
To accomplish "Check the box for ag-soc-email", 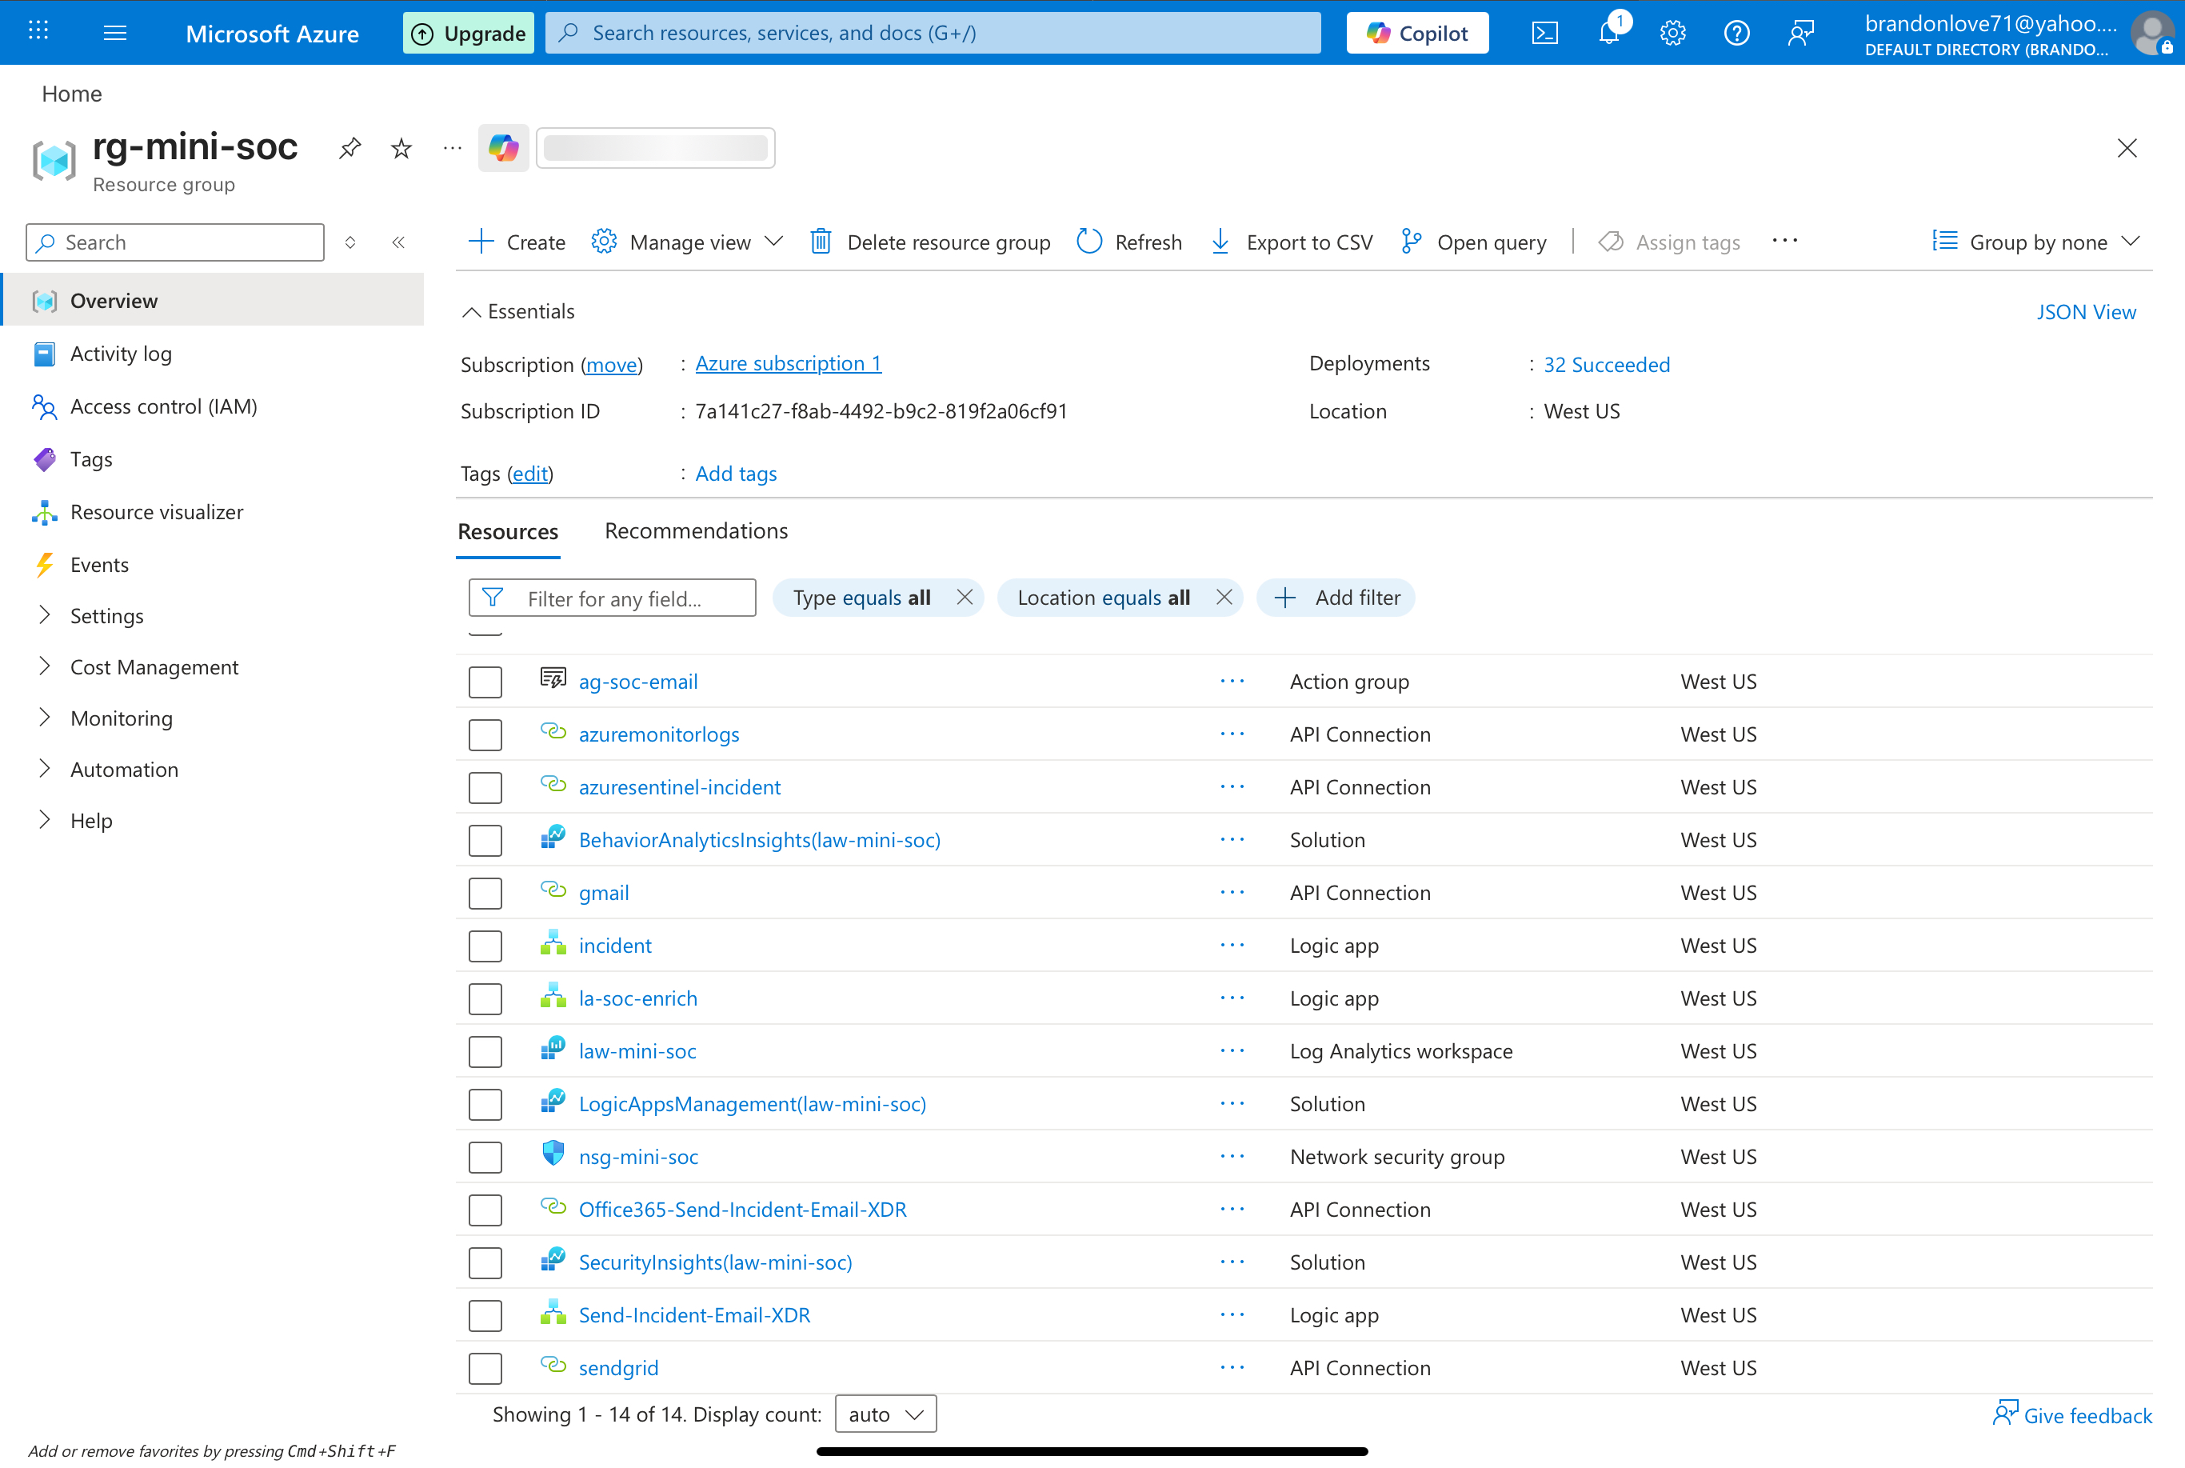I will pyautogui.click(x=485, y=682).
